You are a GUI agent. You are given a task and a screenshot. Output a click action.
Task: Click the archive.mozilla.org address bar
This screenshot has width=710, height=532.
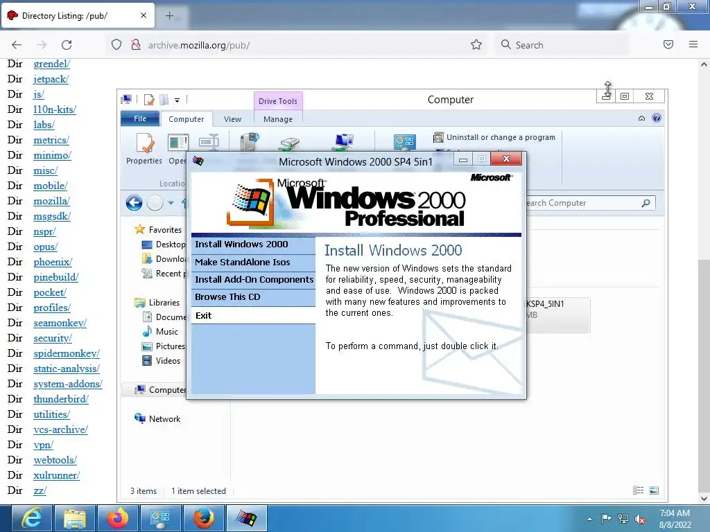click(297, 45)
